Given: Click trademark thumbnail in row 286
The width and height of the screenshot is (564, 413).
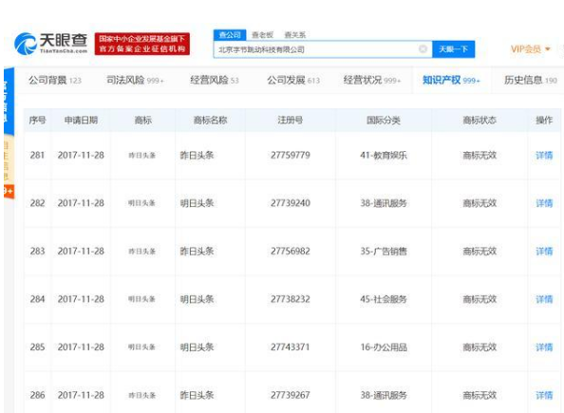Looking at the screenshot, I should coord(142,395).
